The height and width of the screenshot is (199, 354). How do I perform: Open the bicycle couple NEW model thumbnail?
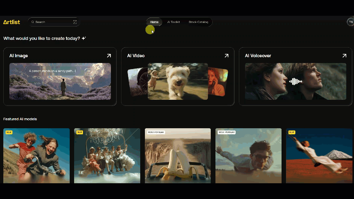(36, 155)
